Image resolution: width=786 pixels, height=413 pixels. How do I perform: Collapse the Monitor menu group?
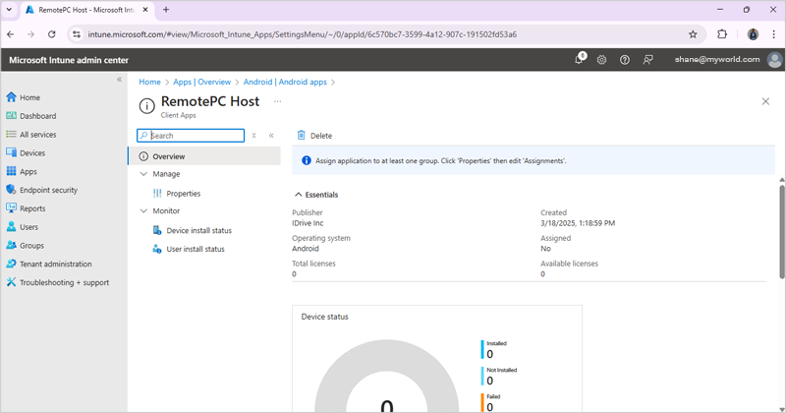click(x=143, y=211)
